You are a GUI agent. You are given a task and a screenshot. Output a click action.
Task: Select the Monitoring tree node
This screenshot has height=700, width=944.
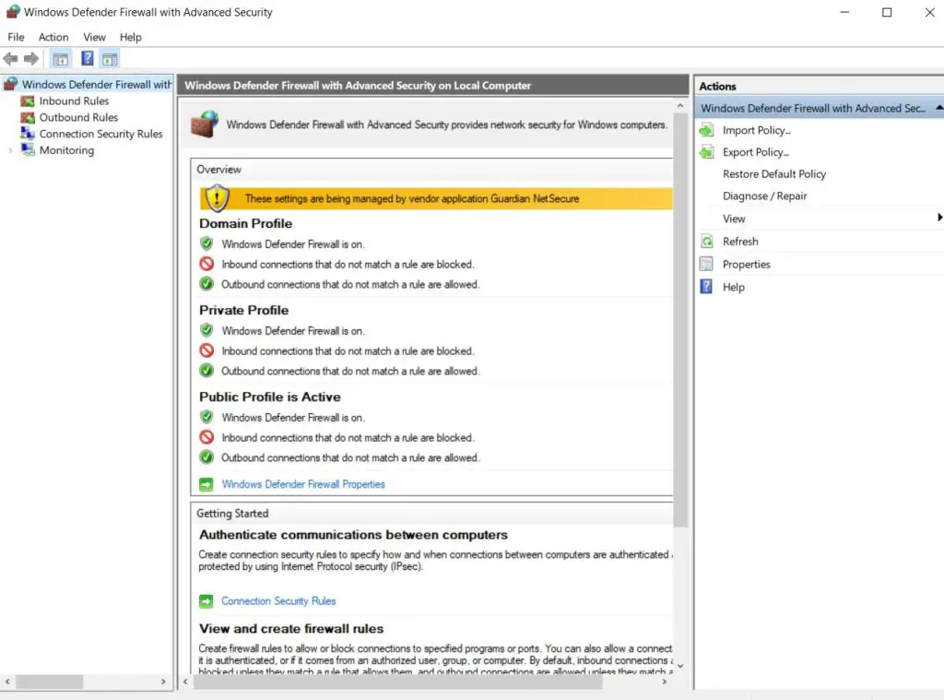(x=66, y=150)
